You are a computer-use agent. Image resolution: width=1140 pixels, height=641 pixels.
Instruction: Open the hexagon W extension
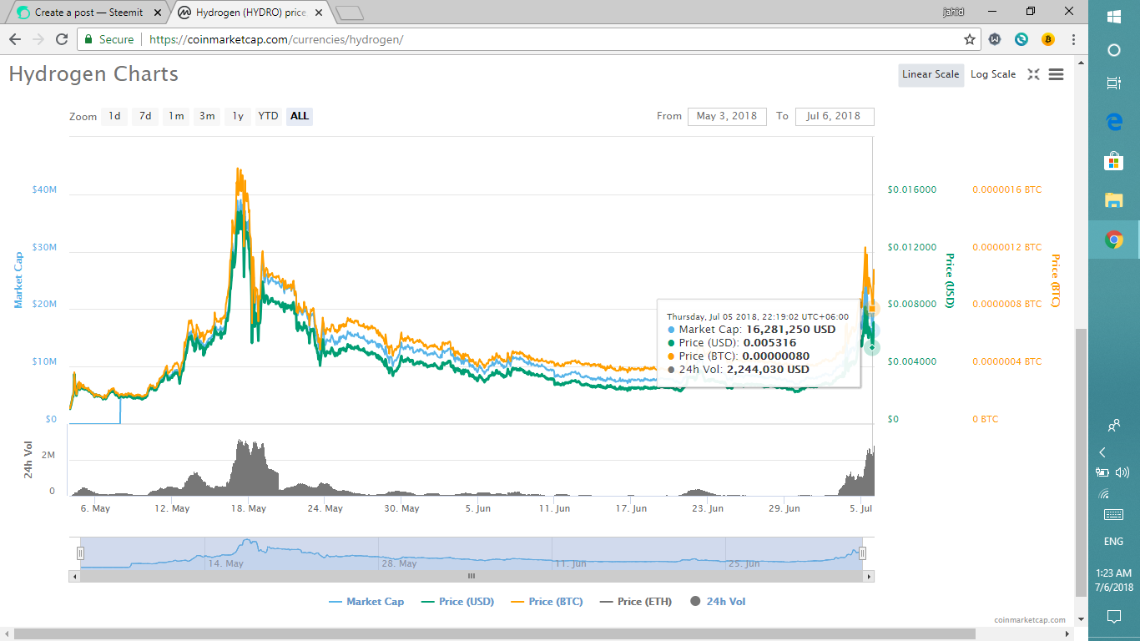tap(995, 39)
